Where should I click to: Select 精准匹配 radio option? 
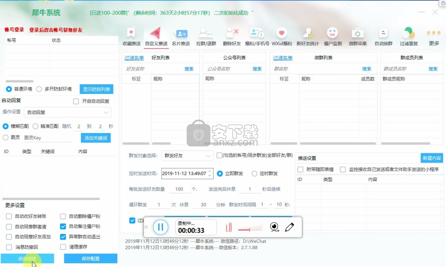(35, 126)
